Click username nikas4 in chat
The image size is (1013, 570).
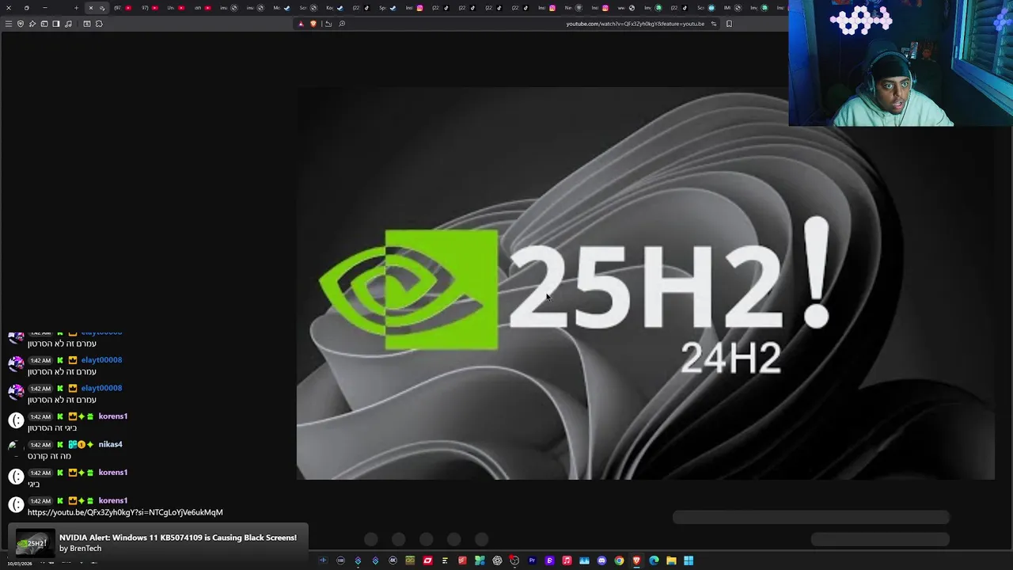110,444
